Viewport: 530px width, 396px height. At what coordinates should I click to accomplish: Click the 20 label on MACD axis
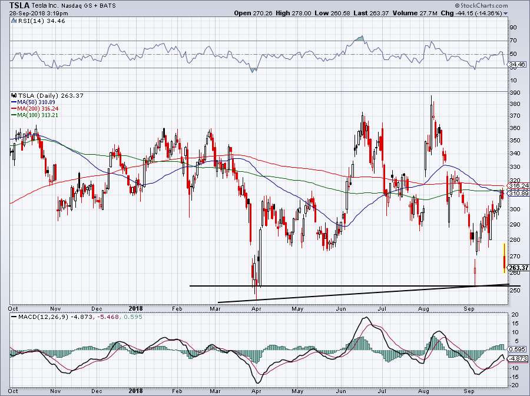click(x=515, y=314)
